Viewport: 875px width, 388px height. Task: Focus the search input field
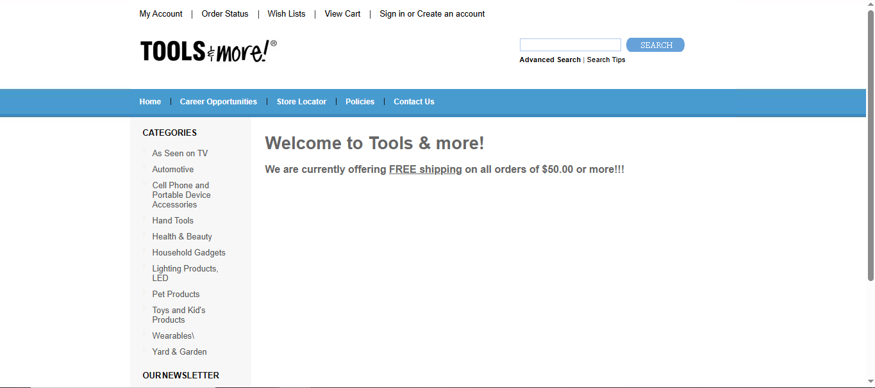tap(571, 45)
